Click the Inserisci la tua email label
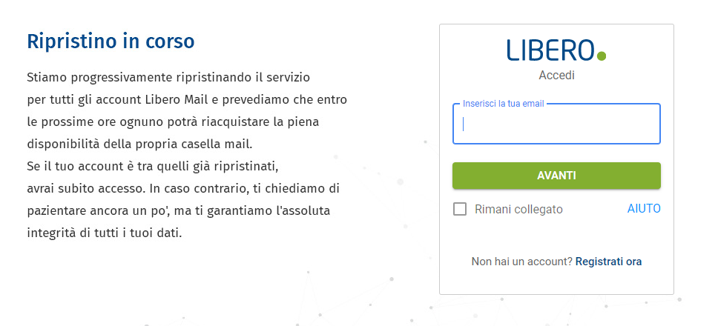Viewport: 718px width, 326px height. coord(504,104)
